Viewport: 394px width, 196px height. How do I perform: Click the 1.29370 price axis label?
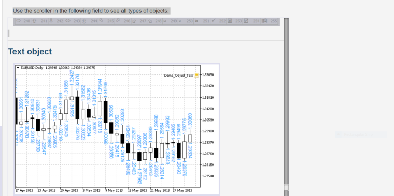208,142
